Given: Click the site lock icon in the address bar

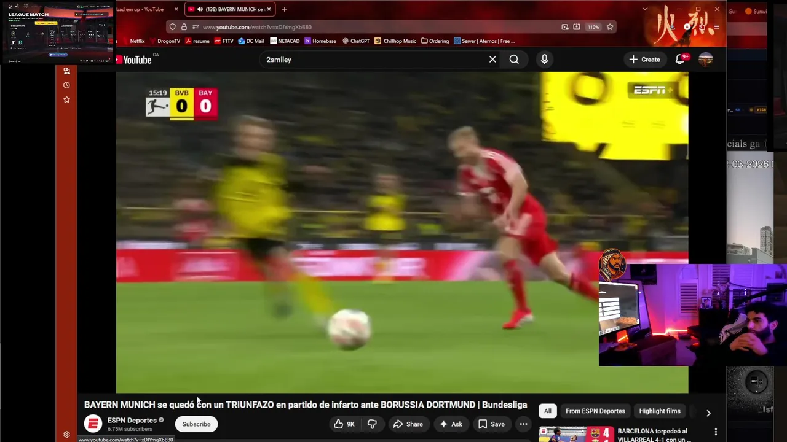Looking at the screenshot, I should (x=184, y=27).
